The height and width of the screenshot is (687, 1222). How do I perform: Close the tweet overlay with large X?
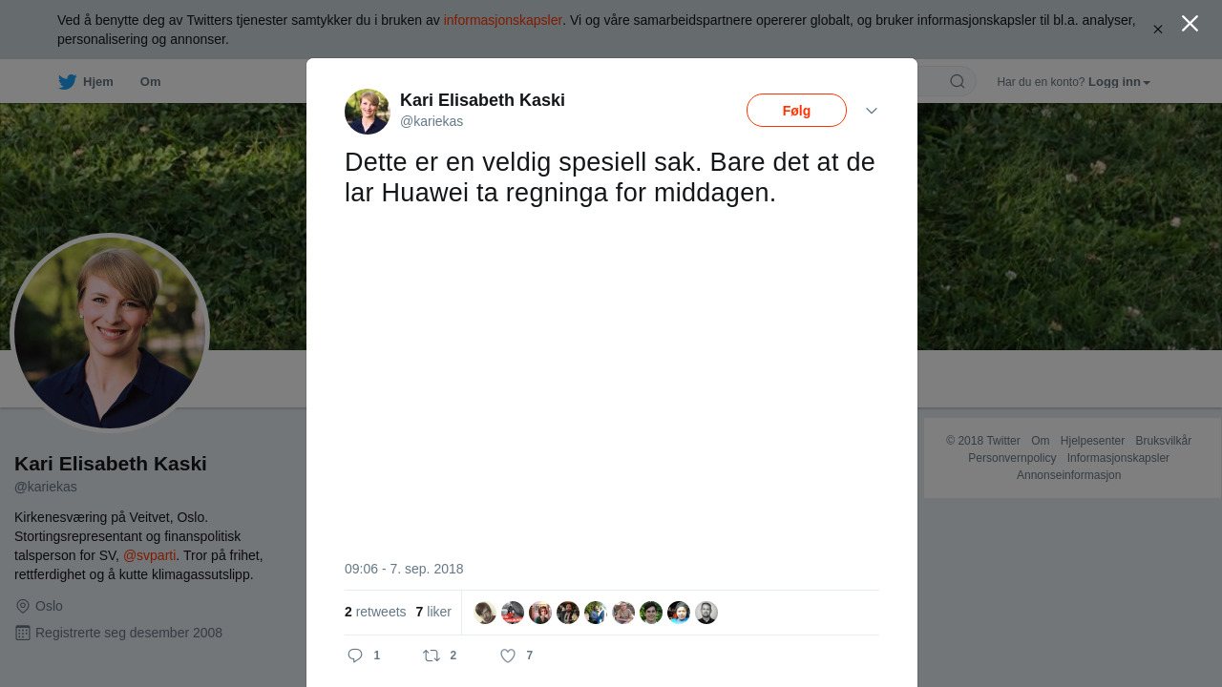pos(1190,24)
